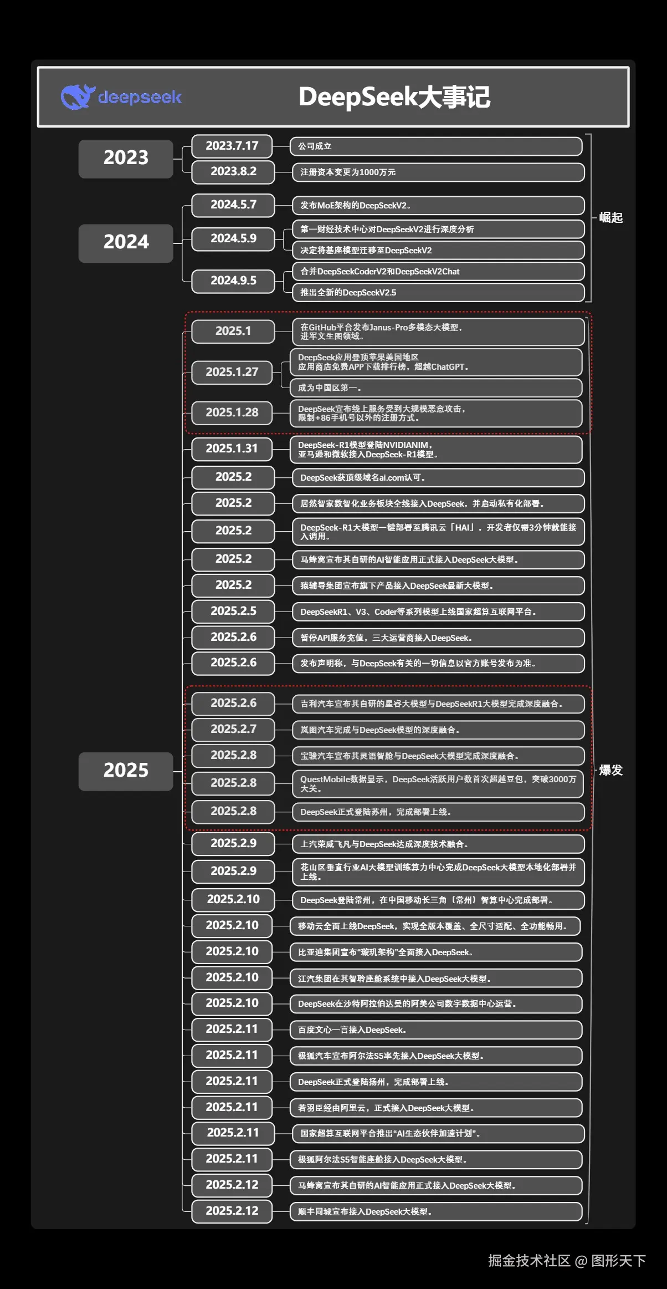Click the 宝骏汽车 灵语智舱 event

438,756
